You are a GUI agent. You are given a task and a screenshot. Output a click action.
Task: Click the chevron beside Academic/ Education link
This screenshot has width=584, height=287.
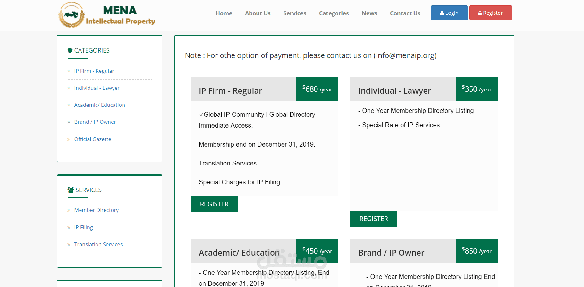pos(69,105)
